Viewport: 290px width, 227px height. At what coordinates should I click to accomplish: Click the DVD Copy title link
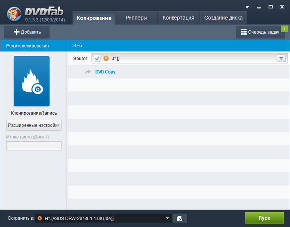105,72
